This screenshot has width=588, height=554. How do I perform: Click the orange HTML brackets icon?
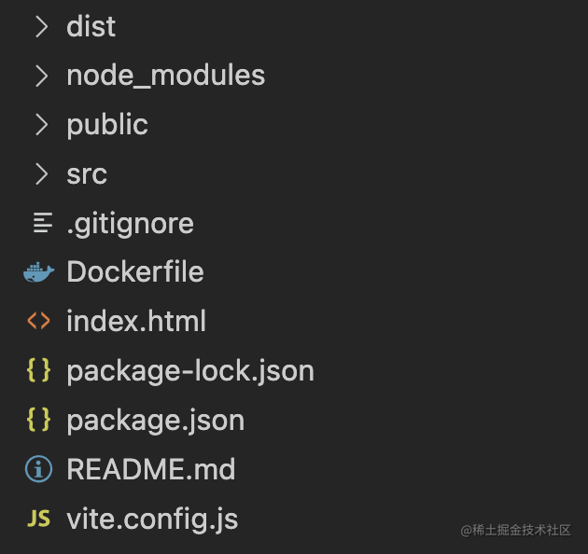(38, 321)
